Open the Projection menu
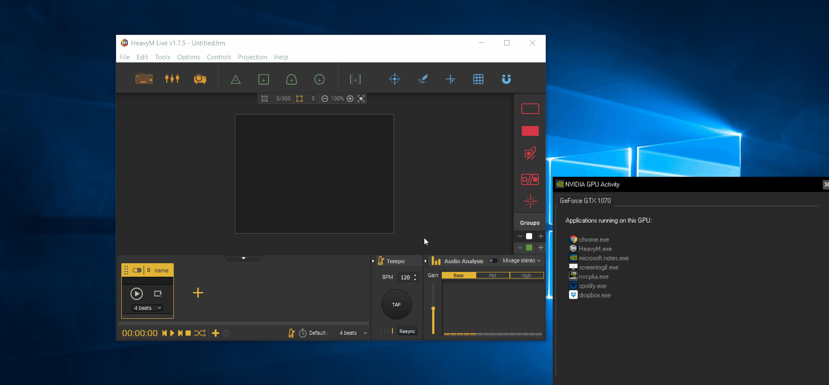 [x=252, y=57]
